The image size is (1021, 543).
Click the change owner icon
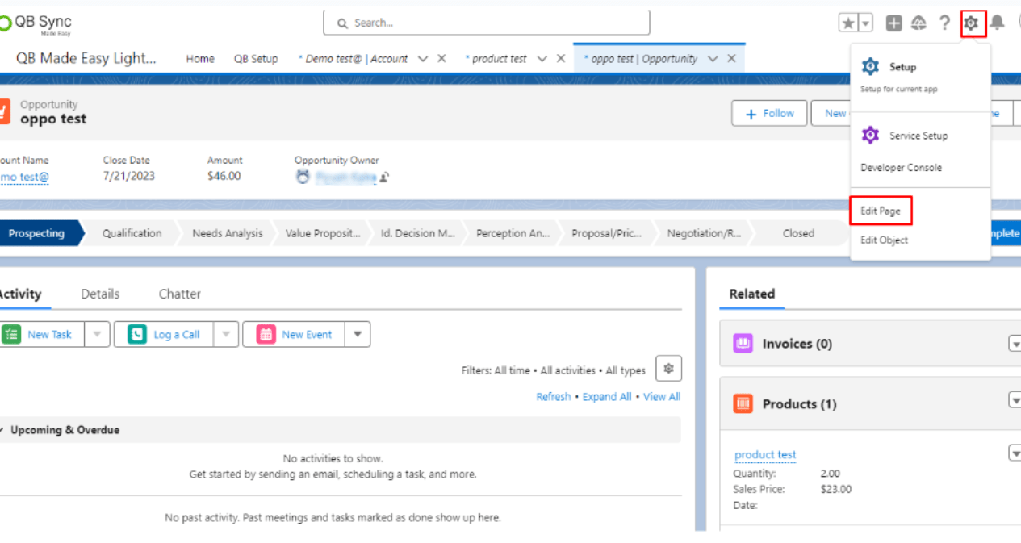click(x=385, y=178)
